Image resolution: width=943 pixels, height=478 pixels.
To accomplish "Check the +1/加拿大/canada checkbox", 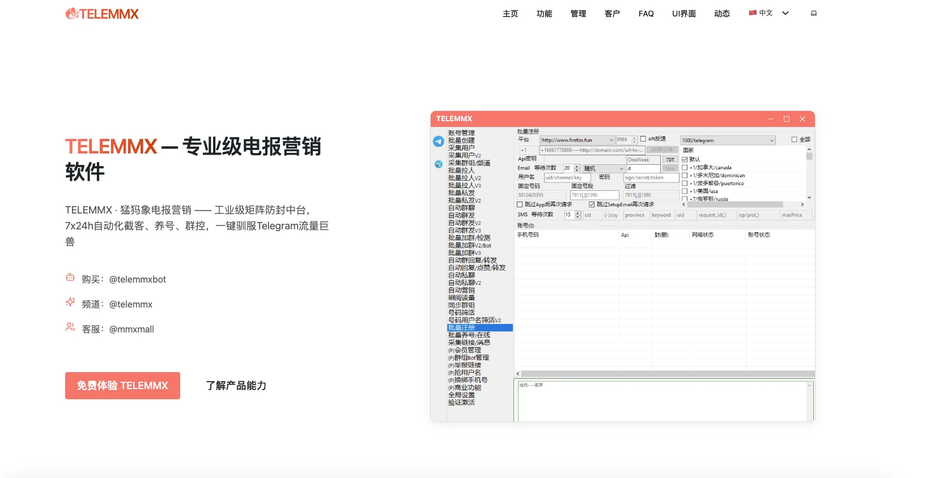I will click(x=685, y=168).
